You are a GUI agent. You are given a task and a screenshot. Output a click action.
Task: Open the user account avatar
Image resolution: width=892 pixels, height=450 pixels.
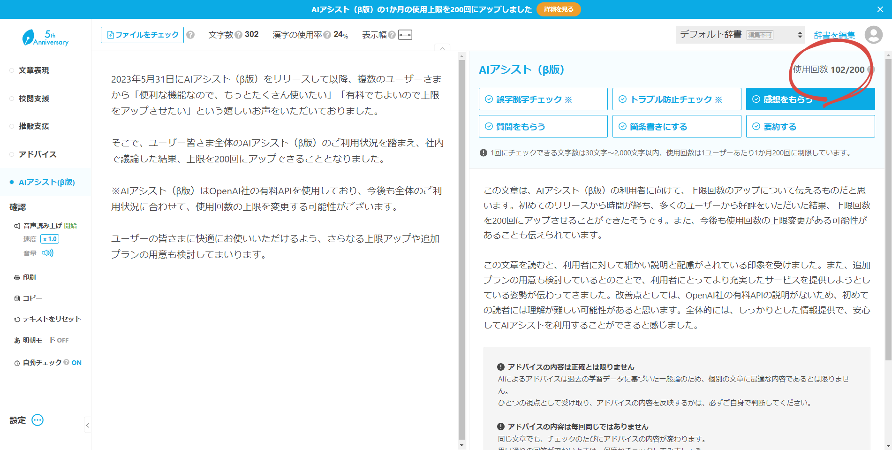pyautogui.click(x=873, y=35)
